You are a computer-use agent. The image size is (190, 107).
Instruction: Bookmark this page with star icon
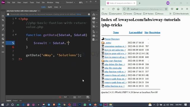166,9
